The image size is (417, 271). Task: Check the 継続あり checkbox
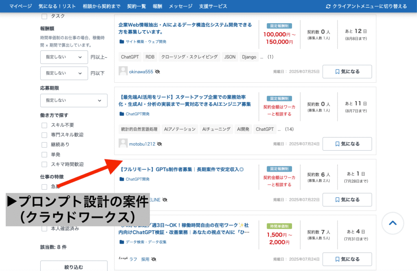[x=44, y=145]
